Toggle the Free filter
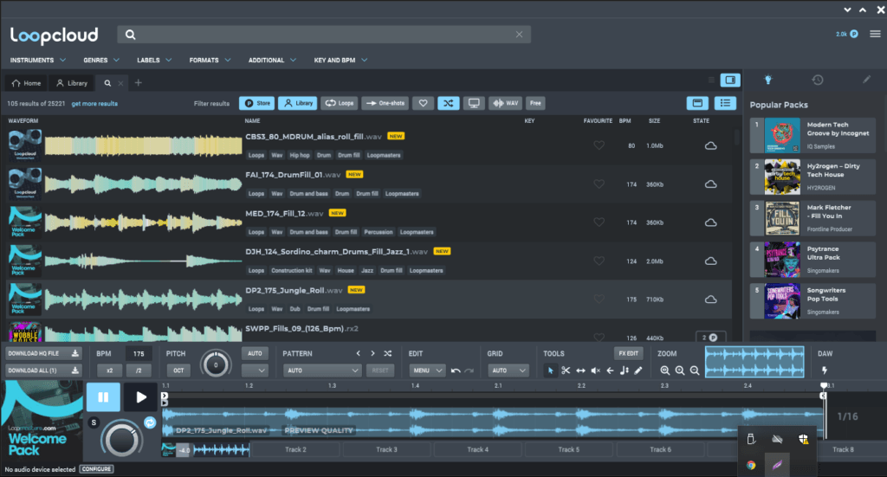Viewport: 887px width, 477px height. tap(535, 103)
